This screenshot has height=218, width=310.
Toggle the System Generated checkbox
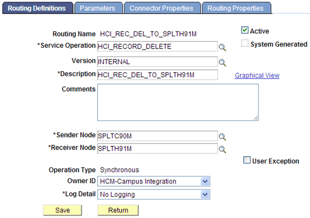(245, 44)
